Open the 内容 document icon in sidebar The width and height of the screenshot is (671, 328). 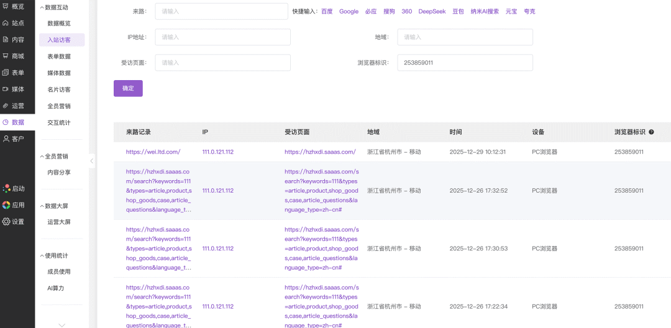tap(6, 40)
